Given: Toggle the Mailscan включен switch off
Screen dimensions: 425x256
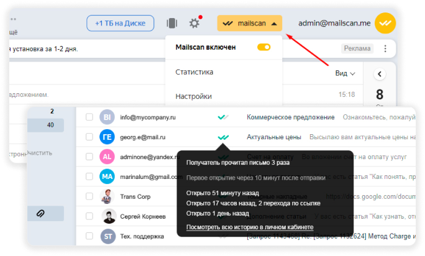Looking at the screenshot, I should [263, 47].
